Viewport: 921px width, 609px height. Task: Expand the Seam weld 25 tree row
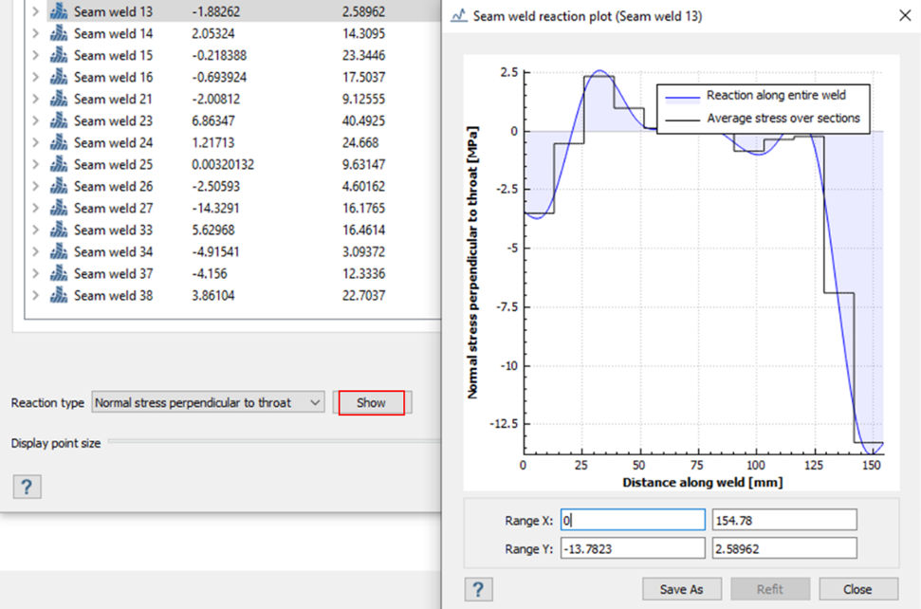coord(35,165)
